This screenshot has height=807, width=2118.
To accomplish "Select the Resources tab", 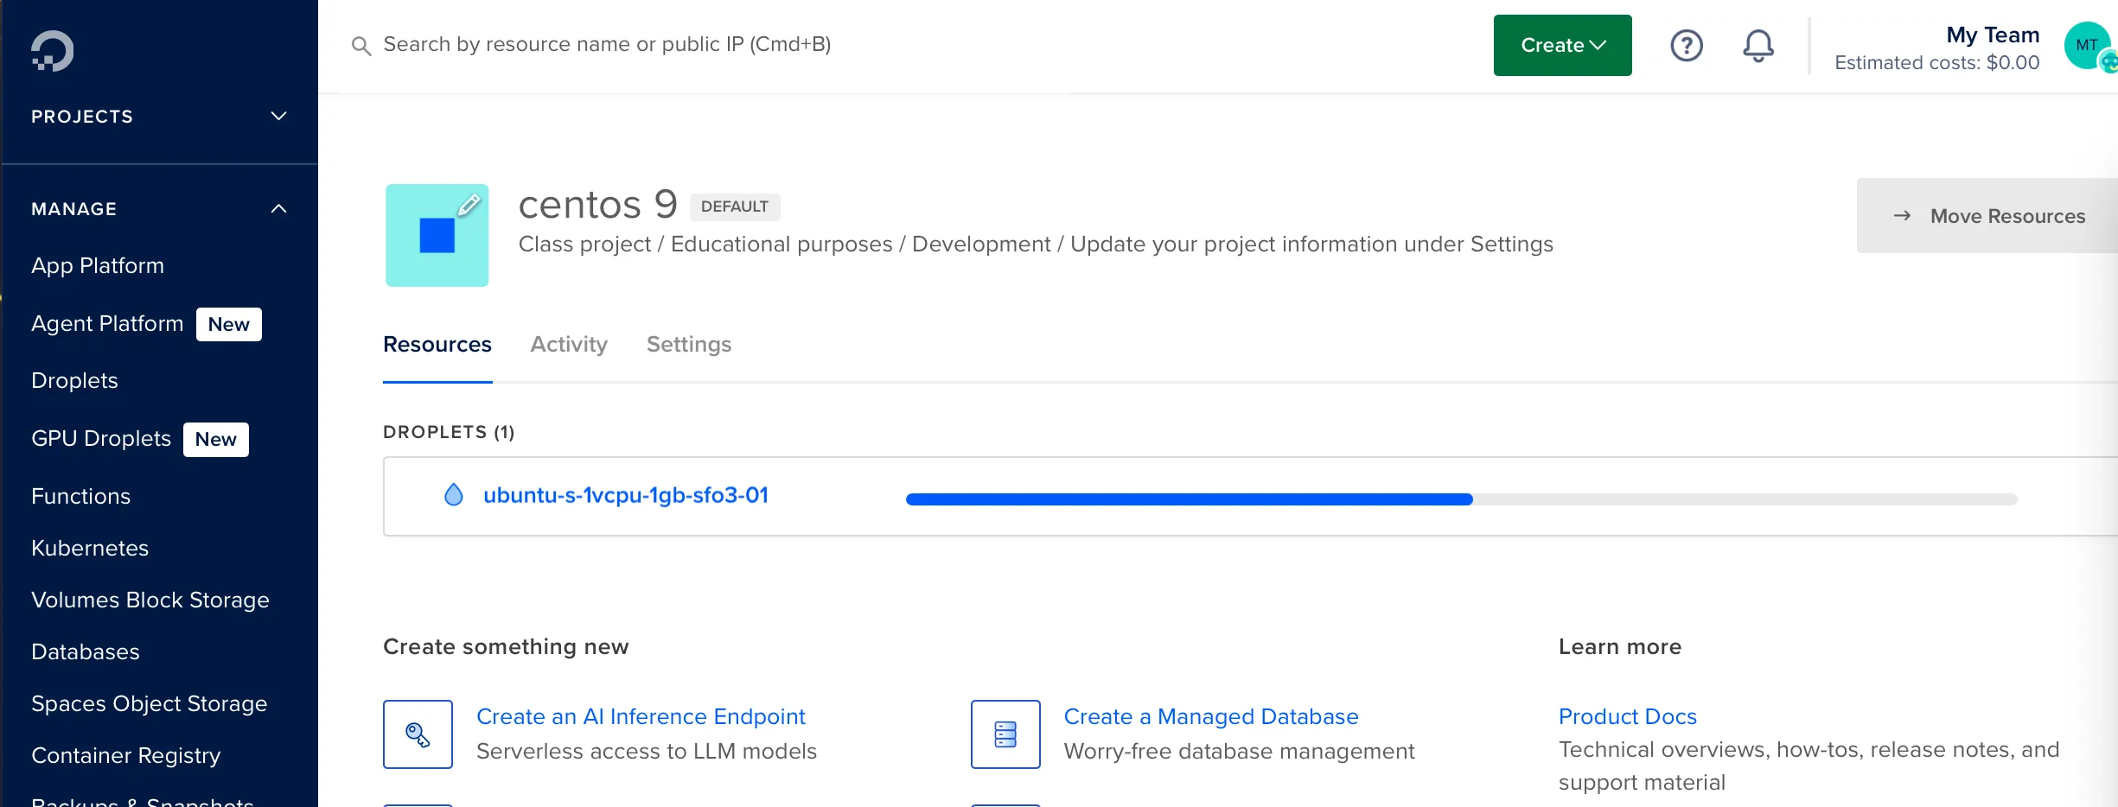I will point(437,345).
